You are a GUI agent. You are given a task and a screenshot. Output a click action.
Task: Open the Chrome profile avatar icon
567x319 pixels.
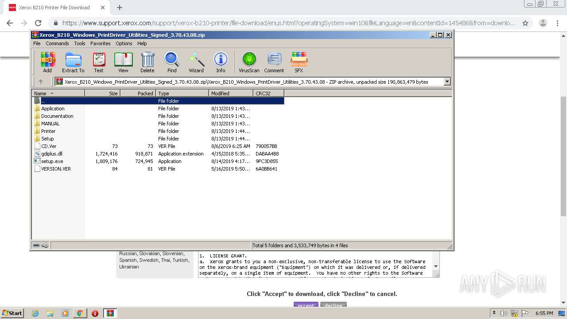point(543,23)
